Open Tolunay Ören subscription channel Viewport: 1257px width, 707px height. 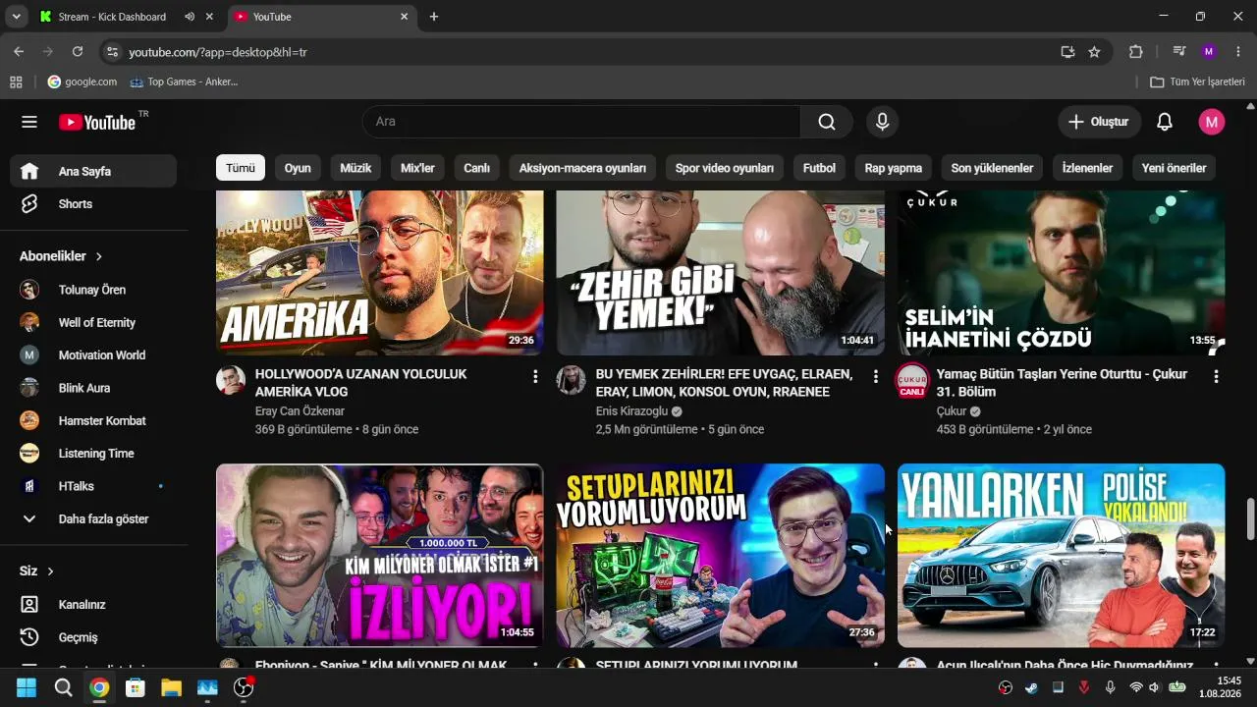tap(94, 290)
